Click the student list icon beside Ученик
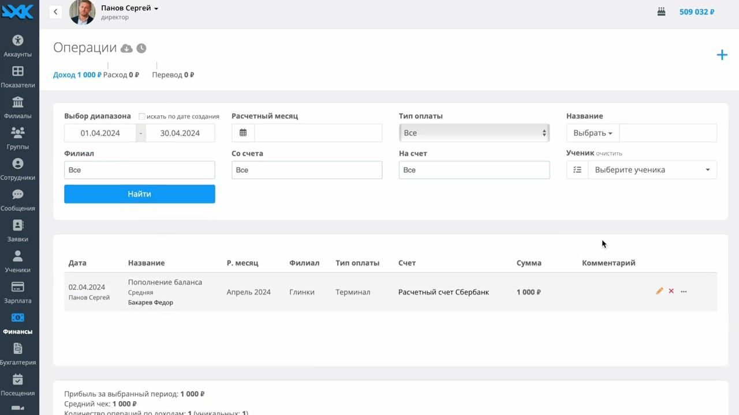Image resolution: width=739 pixels, height=415 pixels. tap(577, 170)
